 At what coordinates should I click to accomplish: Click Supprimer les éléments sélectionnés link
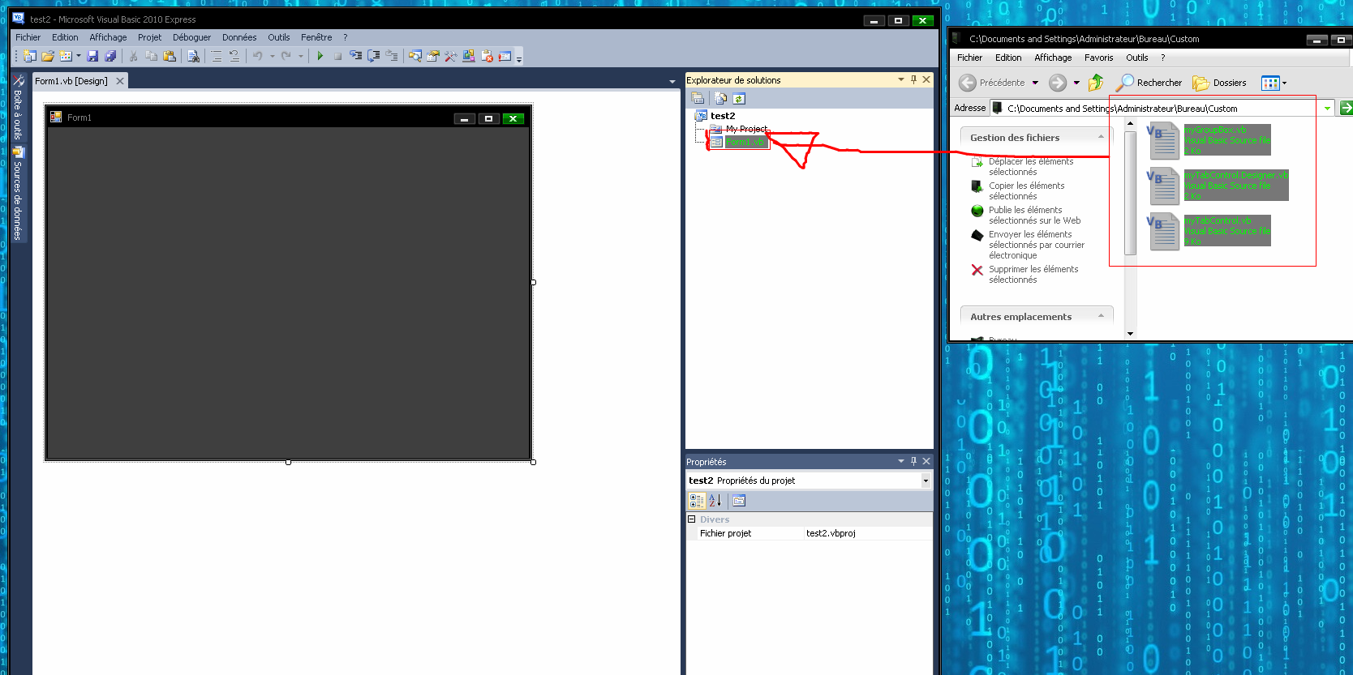tap(1025, 274)
